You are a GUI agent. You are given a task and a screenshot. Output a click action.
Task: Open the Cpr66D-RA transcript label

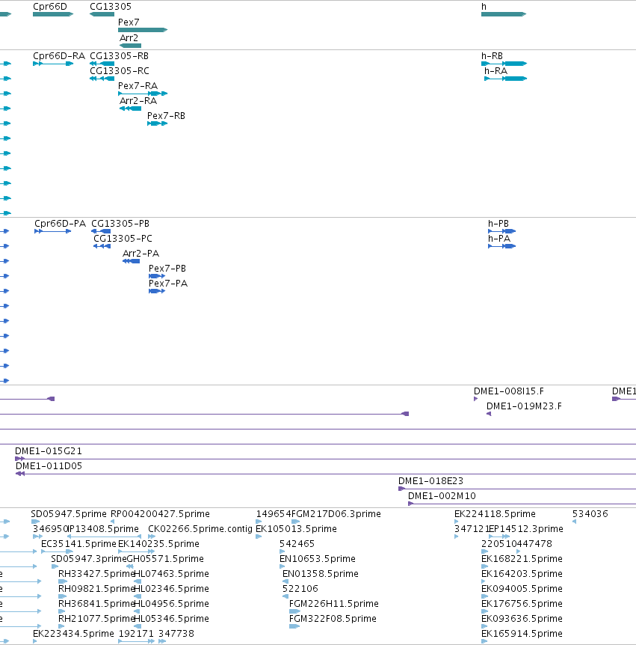pos(59,56)
